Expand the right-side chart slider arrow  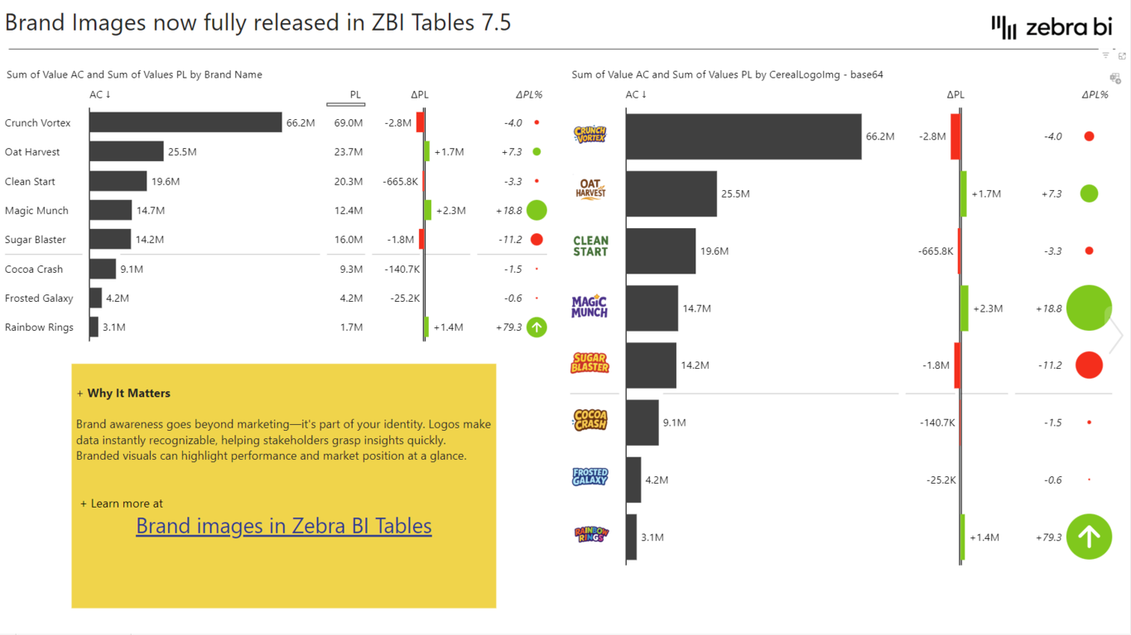tap(1117, 335)
